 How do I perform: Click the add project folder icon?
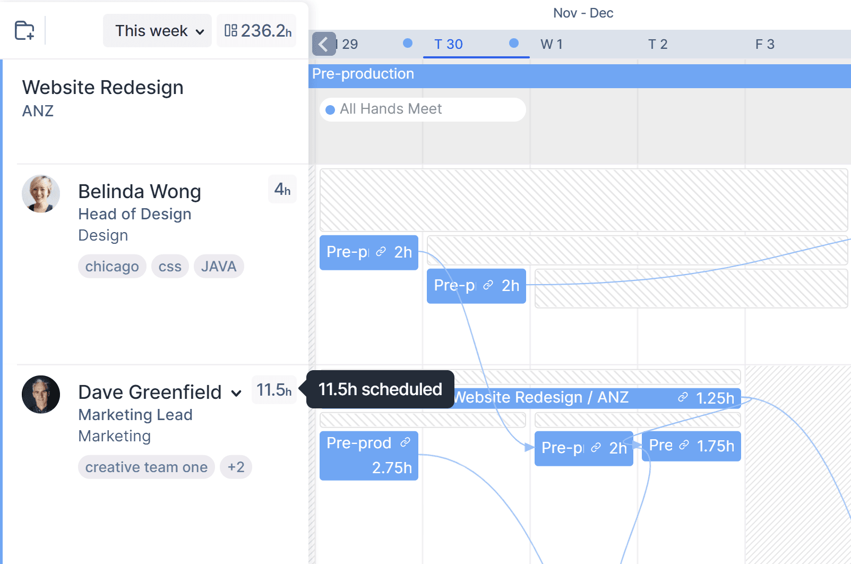pyautogui.click(x=24, y=30)
